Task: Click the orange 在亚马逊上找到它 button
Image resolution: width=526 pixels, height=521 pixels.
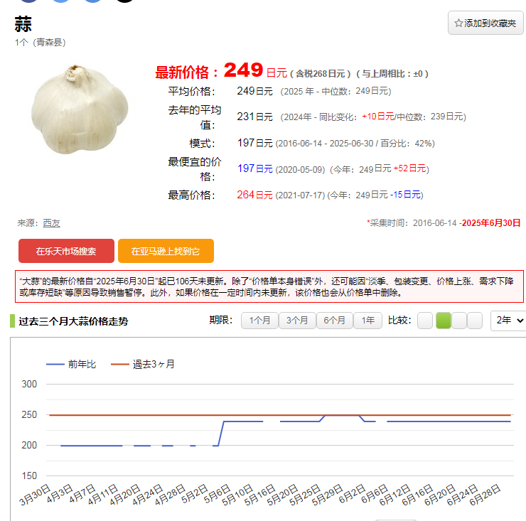Action: (166, 251)
